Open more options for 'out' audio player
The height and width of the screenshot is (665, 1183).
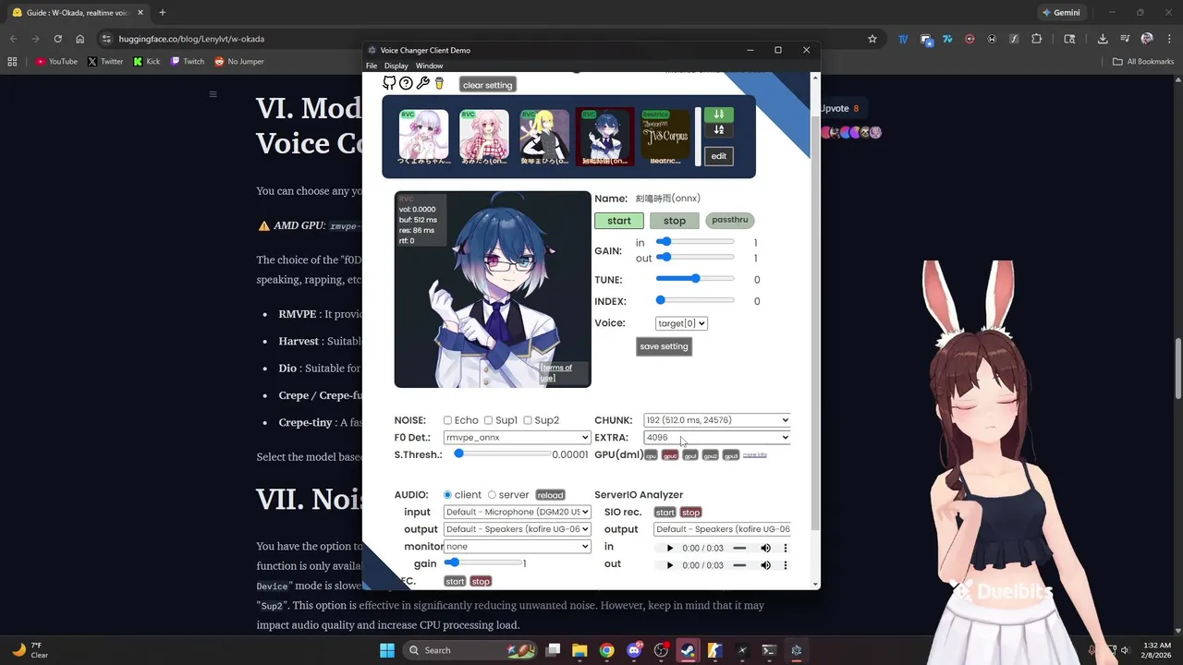pyautogui.click(x=786, y=565)
